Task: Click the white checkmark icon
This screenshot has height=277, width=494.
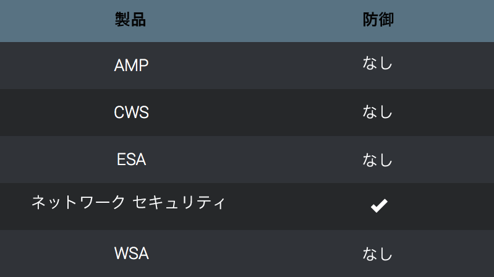Action: (x=378, y=207)
